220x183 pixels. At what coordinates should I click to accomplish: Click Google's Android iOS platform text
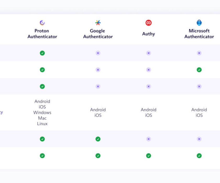tap(98, 112)
